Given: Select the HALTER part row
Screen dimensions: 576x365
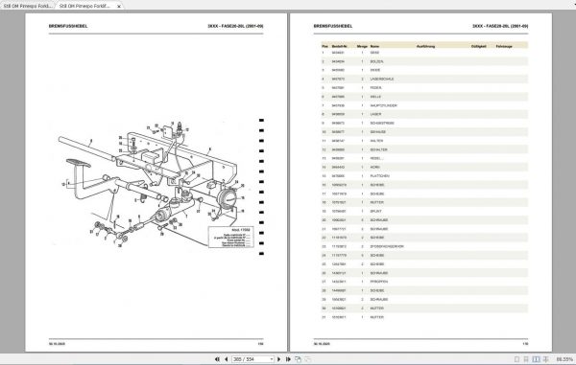Looking at the screenshot, I should [x=424, y=141].
